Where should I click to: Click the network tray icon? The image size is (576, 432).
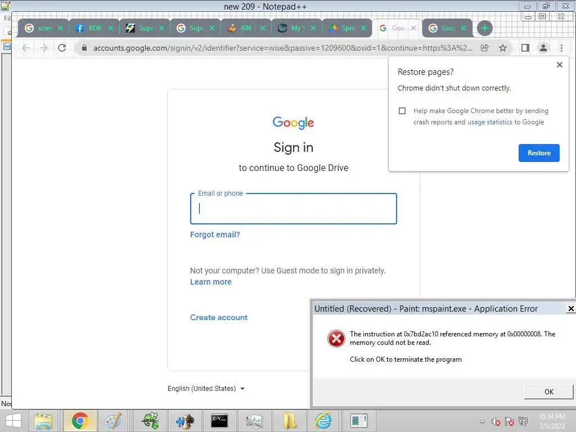[523, 421]
